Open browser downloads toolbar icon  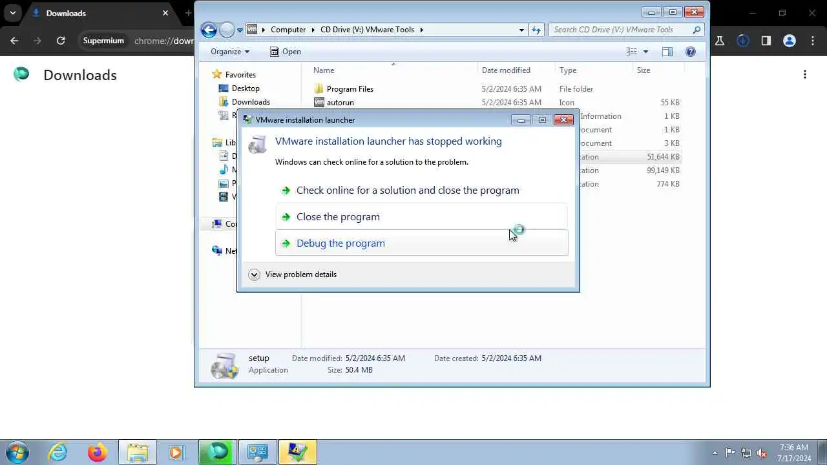point(743,41)
